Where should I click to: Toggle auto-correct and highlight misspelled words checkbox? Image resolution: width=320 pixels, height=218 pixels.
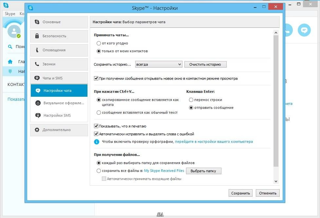96,134
